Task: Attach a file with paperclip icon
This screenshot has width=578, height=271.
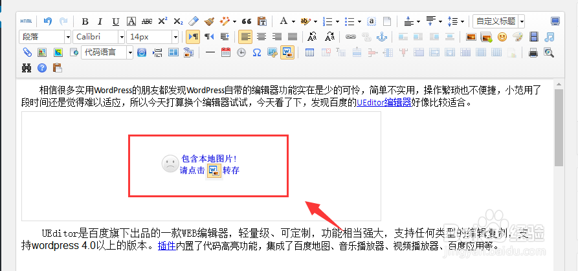Action: (27, 52)
